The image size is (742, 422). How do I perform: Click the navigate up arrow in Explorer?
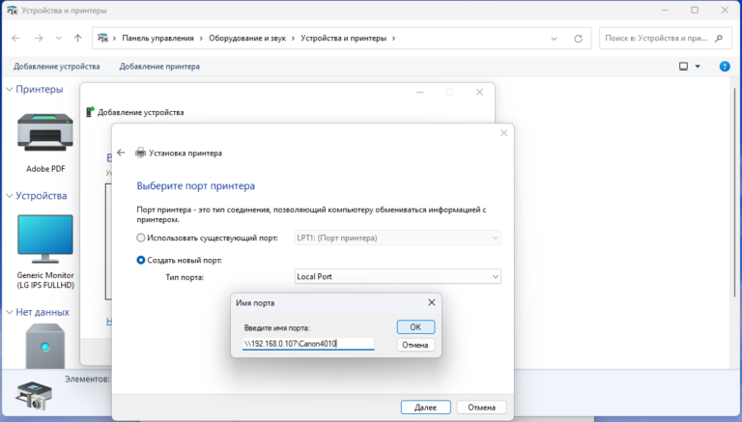click(77, 39)
